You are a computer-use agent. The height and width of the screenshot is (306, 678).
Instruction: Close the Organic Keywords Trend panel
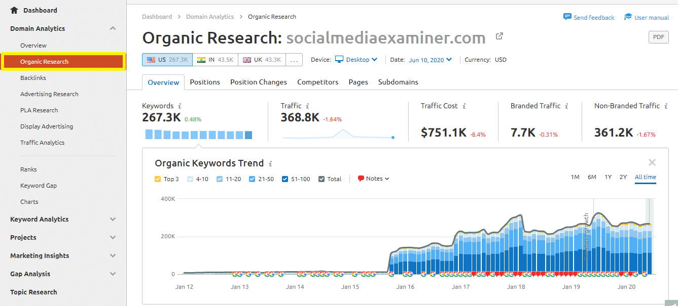pyautogui.click(x=652, y=162)
